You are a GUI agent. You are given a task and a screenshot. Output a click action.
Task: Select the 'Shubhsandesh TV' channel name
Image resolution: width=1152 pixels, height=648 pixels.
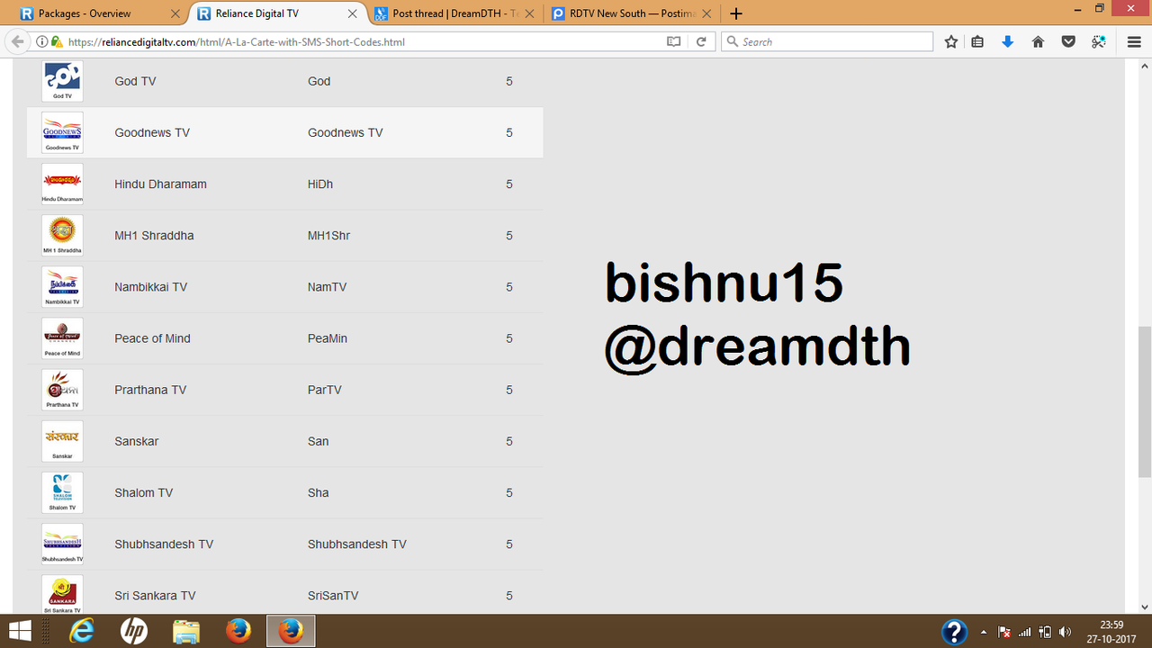[164, 544]
